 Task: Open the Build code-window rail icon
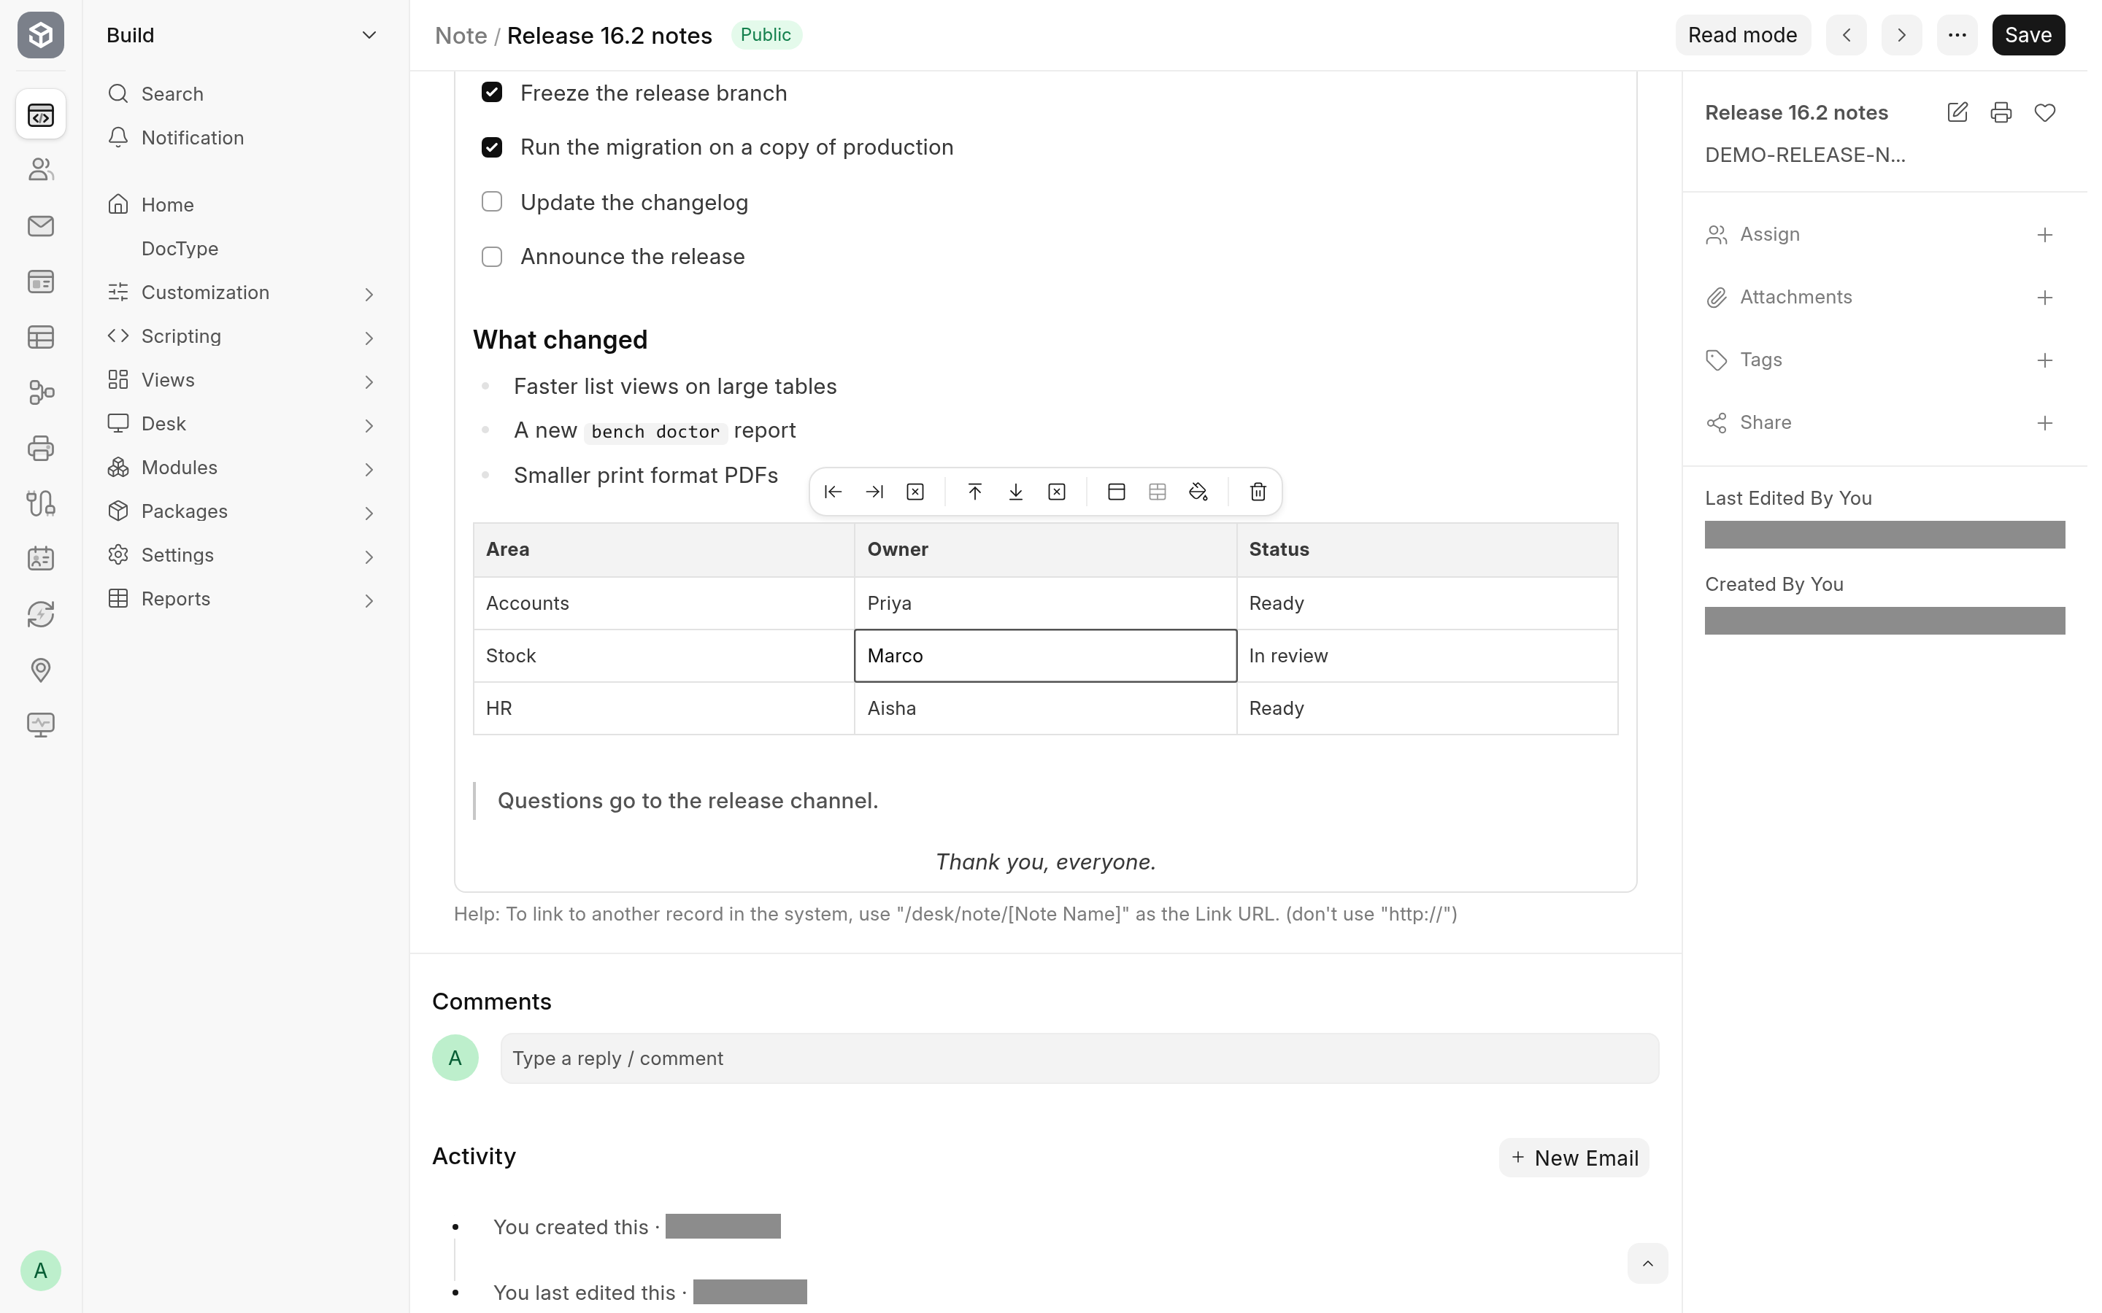41,114
